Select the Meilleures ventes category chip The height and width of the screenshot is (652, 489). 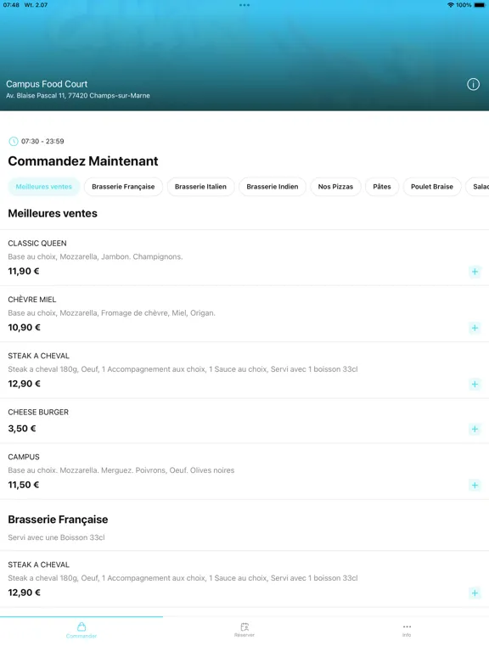43,187
